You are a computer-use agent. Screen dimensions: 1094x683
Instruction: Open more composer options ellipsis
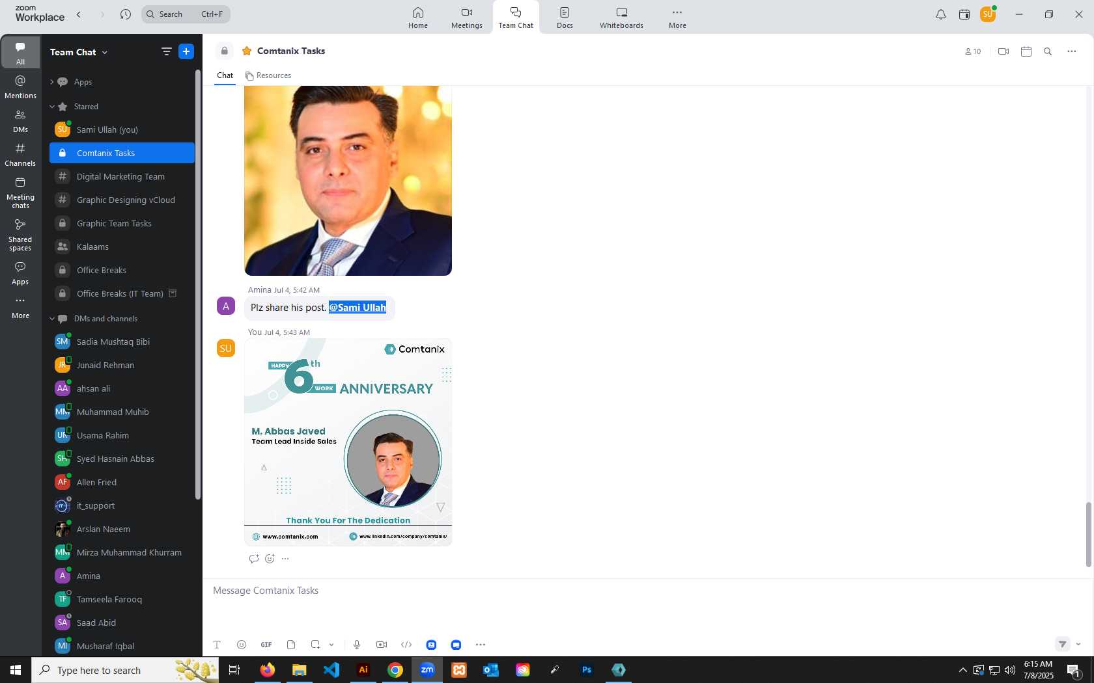(481, 645)
